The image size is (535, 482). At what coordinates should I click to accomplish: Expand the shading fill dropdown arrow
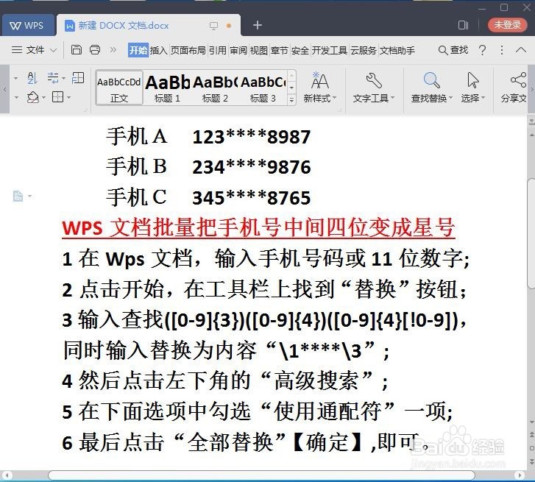tap(43, 98)
